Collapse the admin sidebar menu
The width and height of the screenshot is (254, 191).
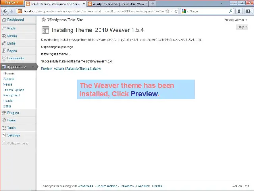[15, 143]
